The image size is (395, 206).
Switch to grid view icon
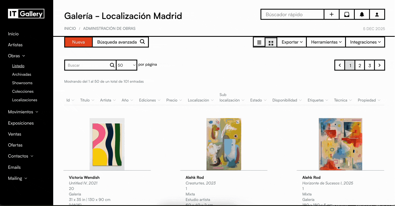tap(271, 42)
